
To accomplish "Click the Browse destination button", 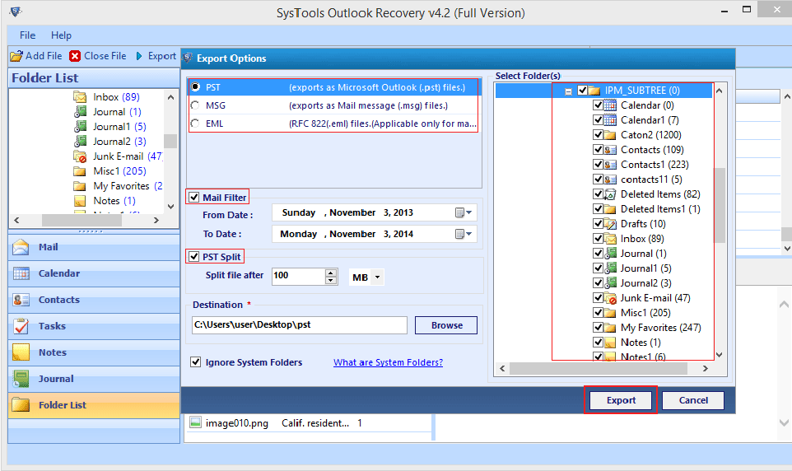I will pyautogui.click(x=446, y=325).
